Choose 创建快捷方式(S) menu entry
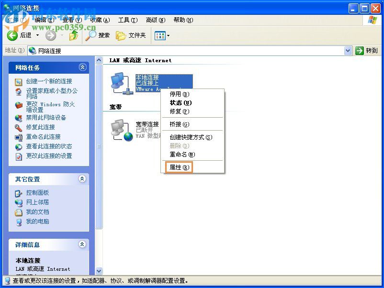The image size is (384, 288). (x=192, y=137)
